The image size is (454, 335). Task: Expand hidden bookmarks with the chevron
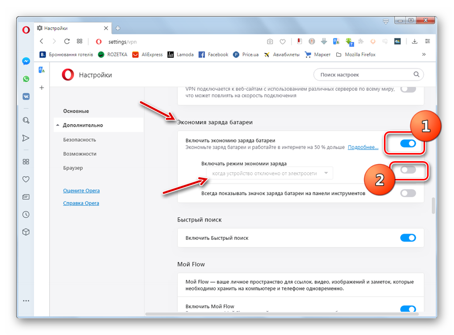pos(424,55)
